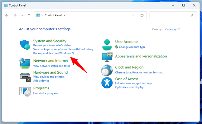
Task: Expand the address bar history dropdown
Action: pos(133,16)
